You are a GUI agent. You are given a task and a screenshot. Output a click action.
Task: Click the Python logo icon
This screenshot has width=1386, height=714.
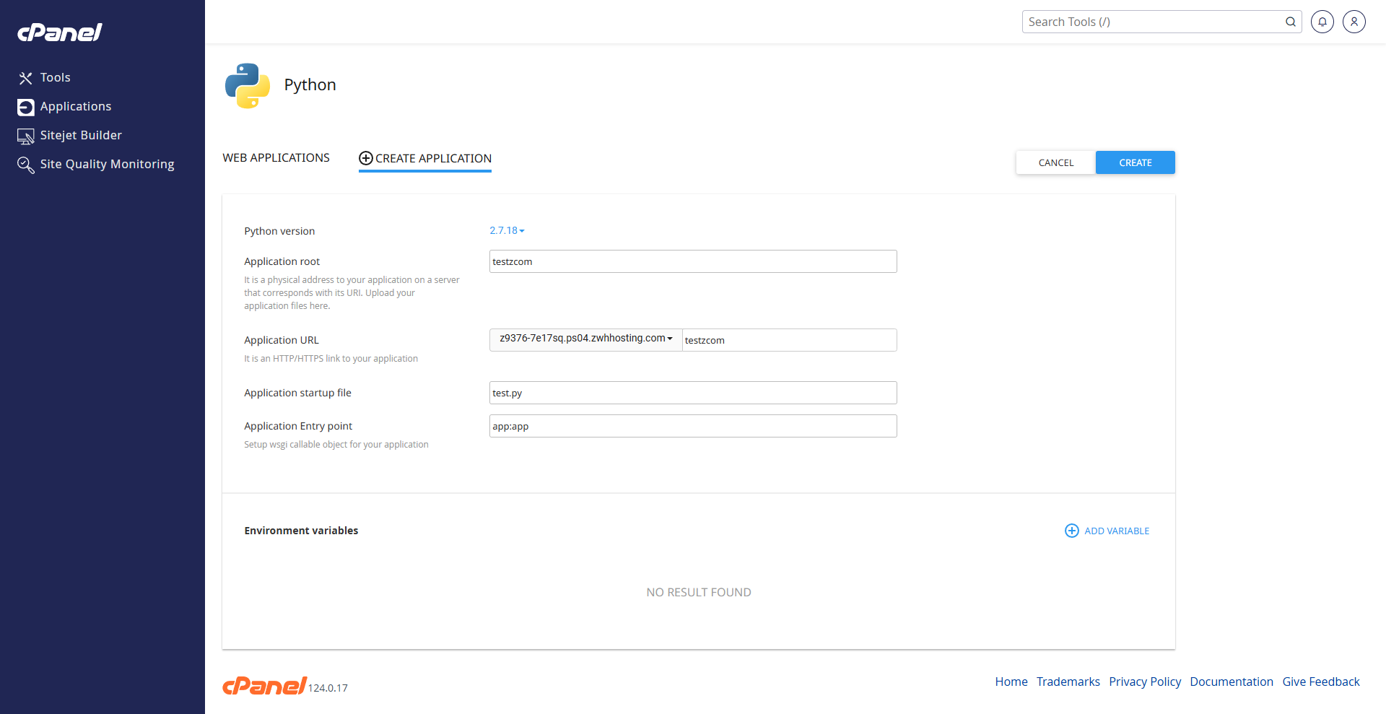coord(248,85)
